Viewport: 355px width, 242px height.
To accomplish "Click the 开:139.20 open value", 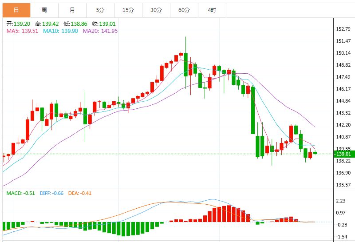I will point(18,24).
